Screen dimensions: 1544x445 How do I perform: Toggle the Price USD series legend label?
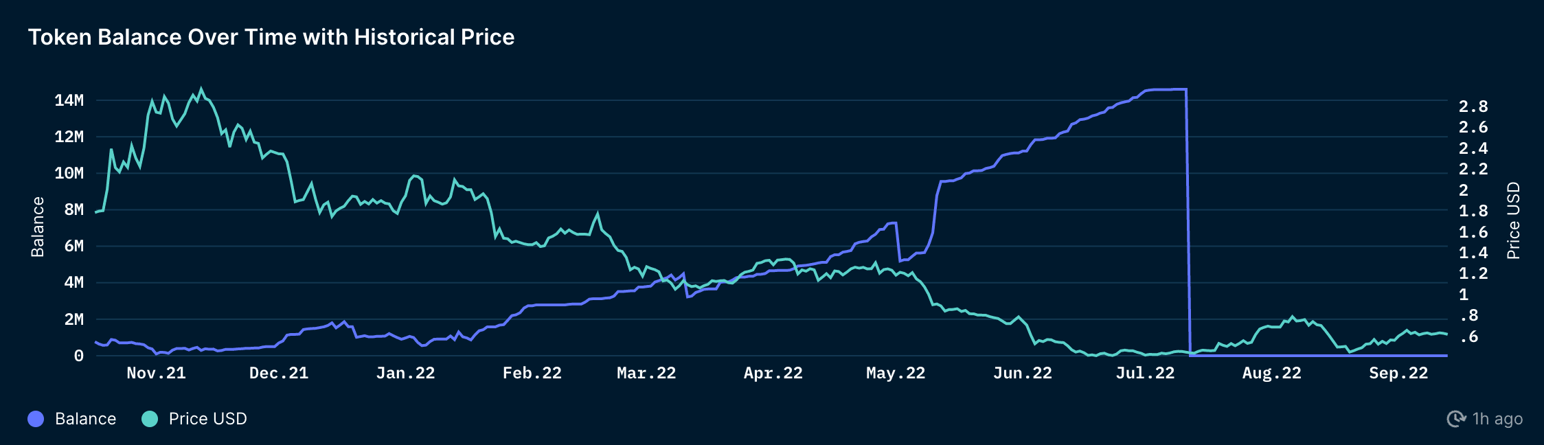tap(207, 419)
